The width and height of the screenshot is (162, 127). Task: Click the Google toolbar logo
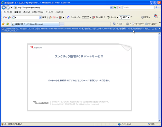(7, 17)
